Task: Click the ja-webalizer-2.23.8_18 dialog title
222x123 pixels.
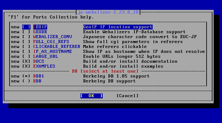Action: [x=108, y=12]
